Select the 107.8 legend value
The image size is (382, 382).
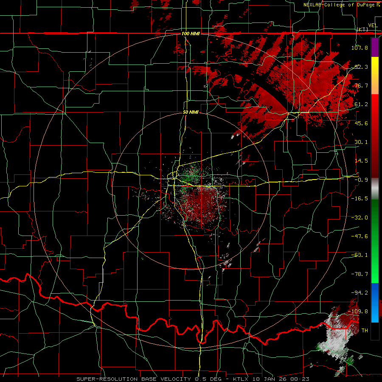pyautogui.click(x=360, y=48)
